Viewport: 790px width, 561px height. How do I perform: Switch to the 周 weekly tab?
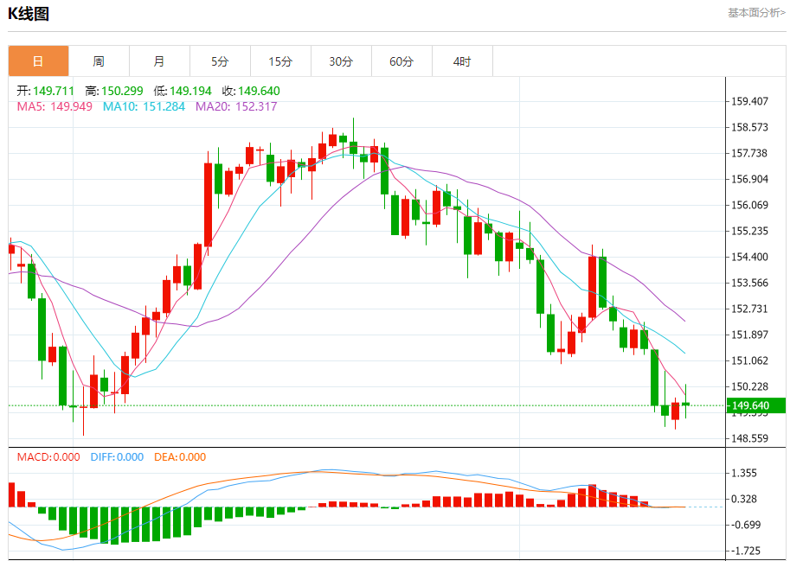pyautogui.click(x=99, y=61)
